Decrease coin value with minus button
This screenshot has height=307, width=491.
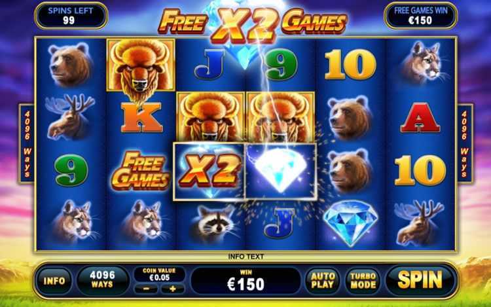tap(146, 289)
